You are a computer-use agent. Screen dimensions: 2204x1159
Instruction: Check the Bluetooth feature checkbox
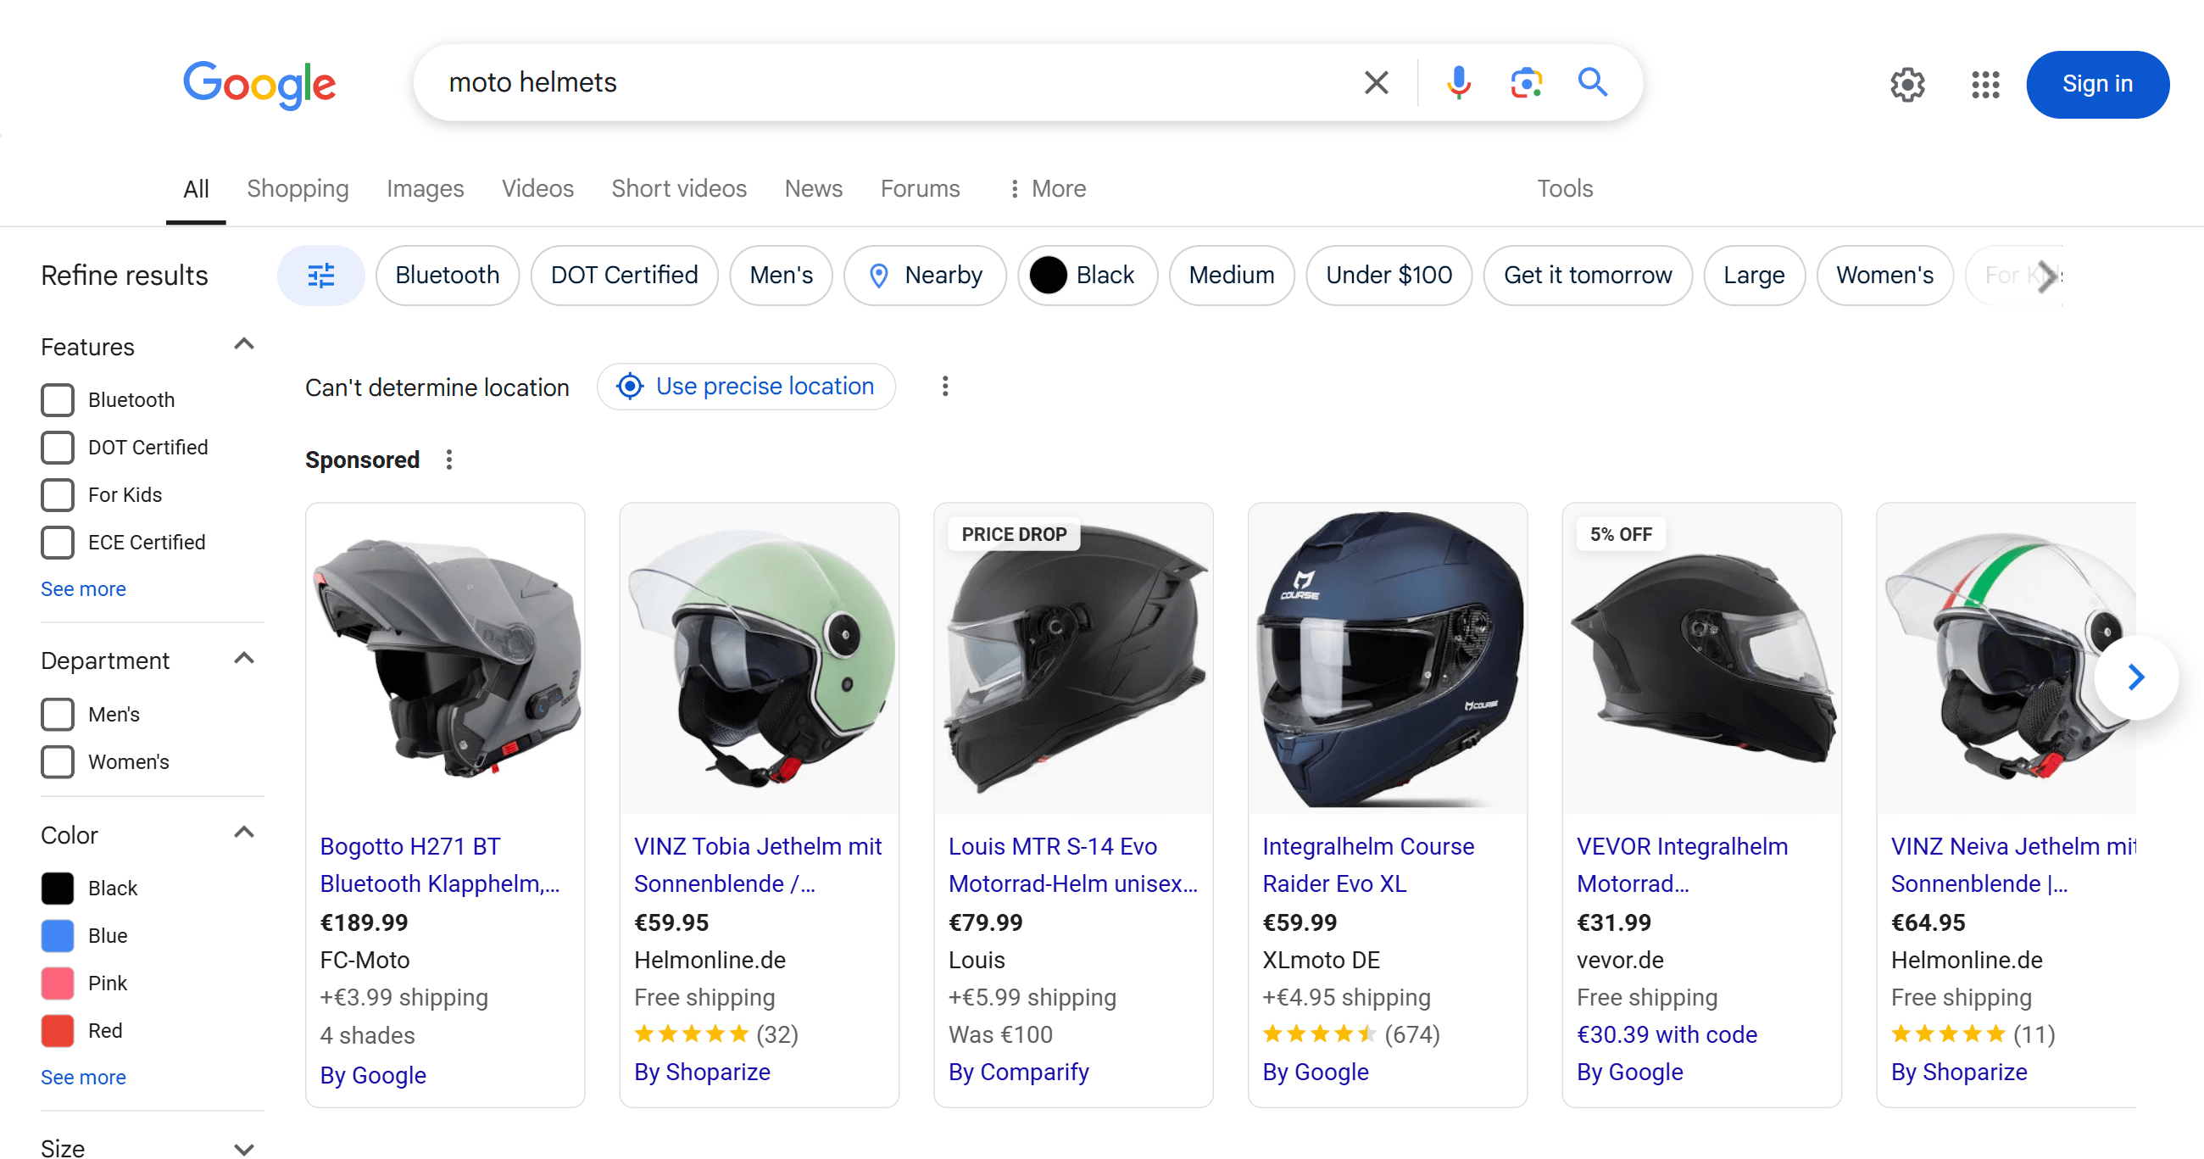click(58, 399)
